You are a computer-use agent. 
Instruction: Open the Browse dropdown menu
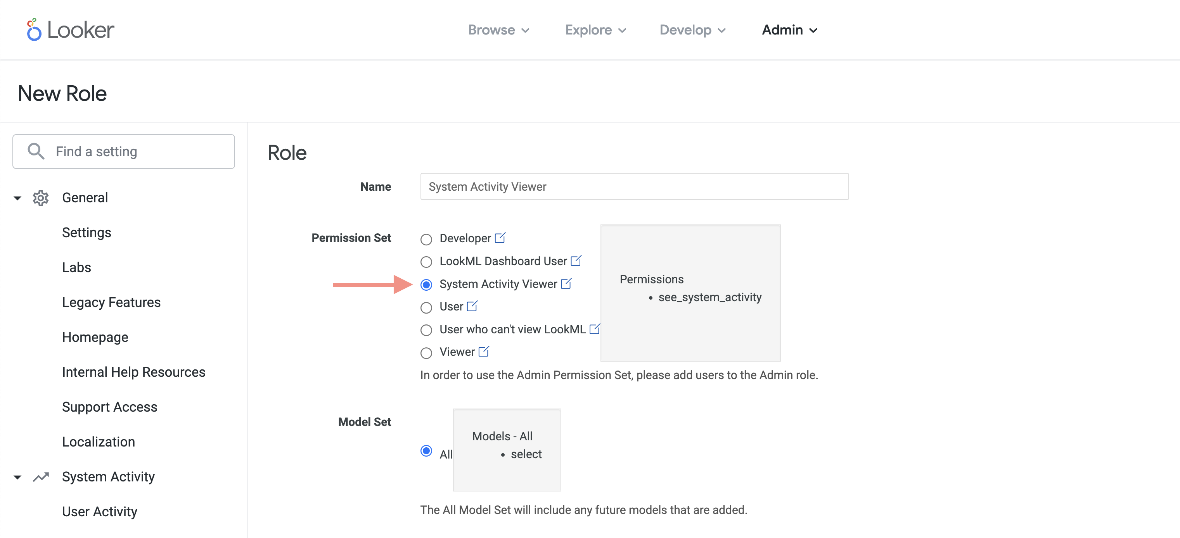(498, 30)
